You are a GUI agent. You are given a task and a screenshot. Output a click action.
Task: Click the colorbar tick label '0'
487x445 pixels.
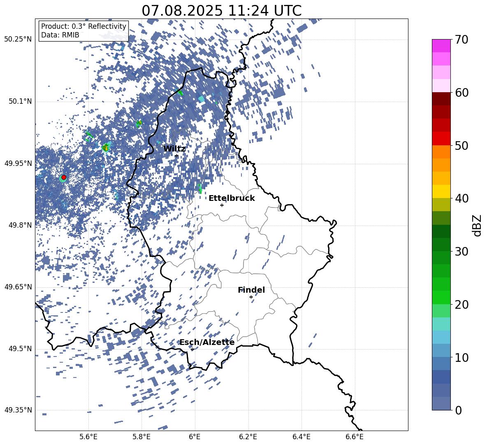[x=458, y=410]
